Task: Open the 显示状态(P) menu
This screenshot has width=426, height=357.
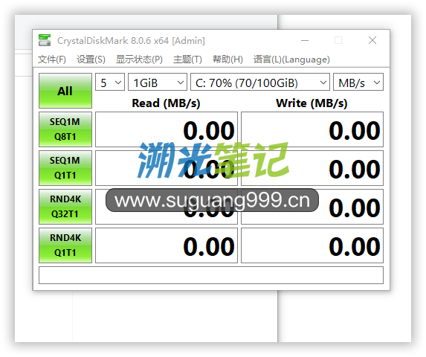Action: [139, 59]
